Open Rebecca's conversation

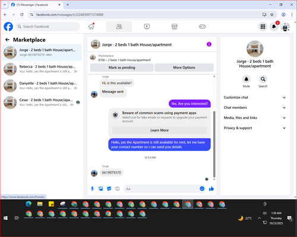click(42, 69)
